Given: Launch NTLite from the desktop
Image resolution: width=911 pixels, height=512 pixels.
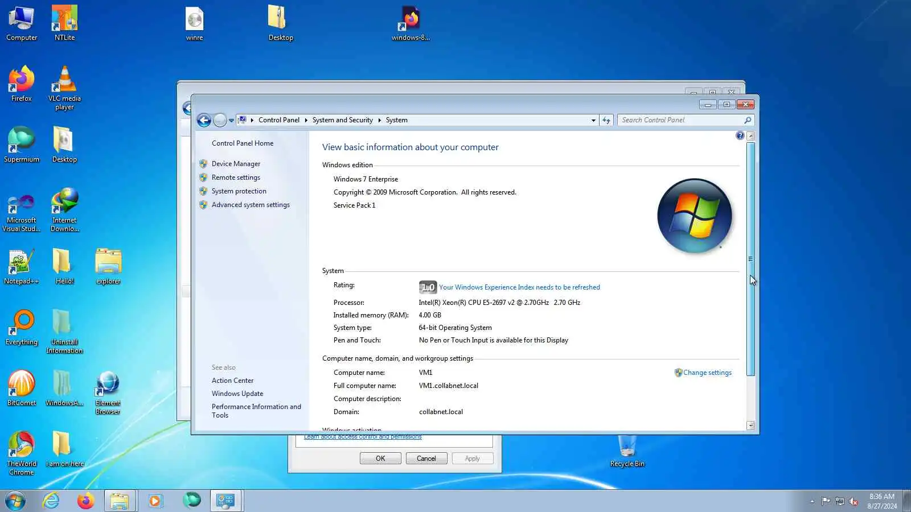Looking at the screenshot, I should tap(64, 23).
